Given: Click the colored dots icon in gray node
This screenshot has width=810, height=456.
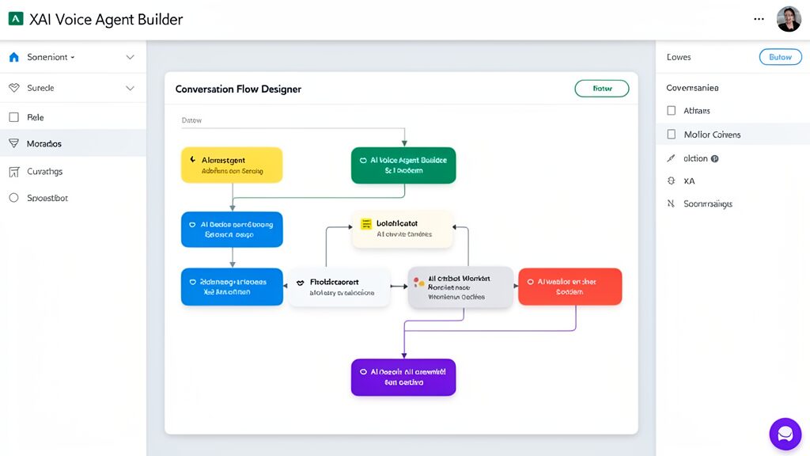Looking at the screenshot, I should pyautogui.click(x=419, y=283).
